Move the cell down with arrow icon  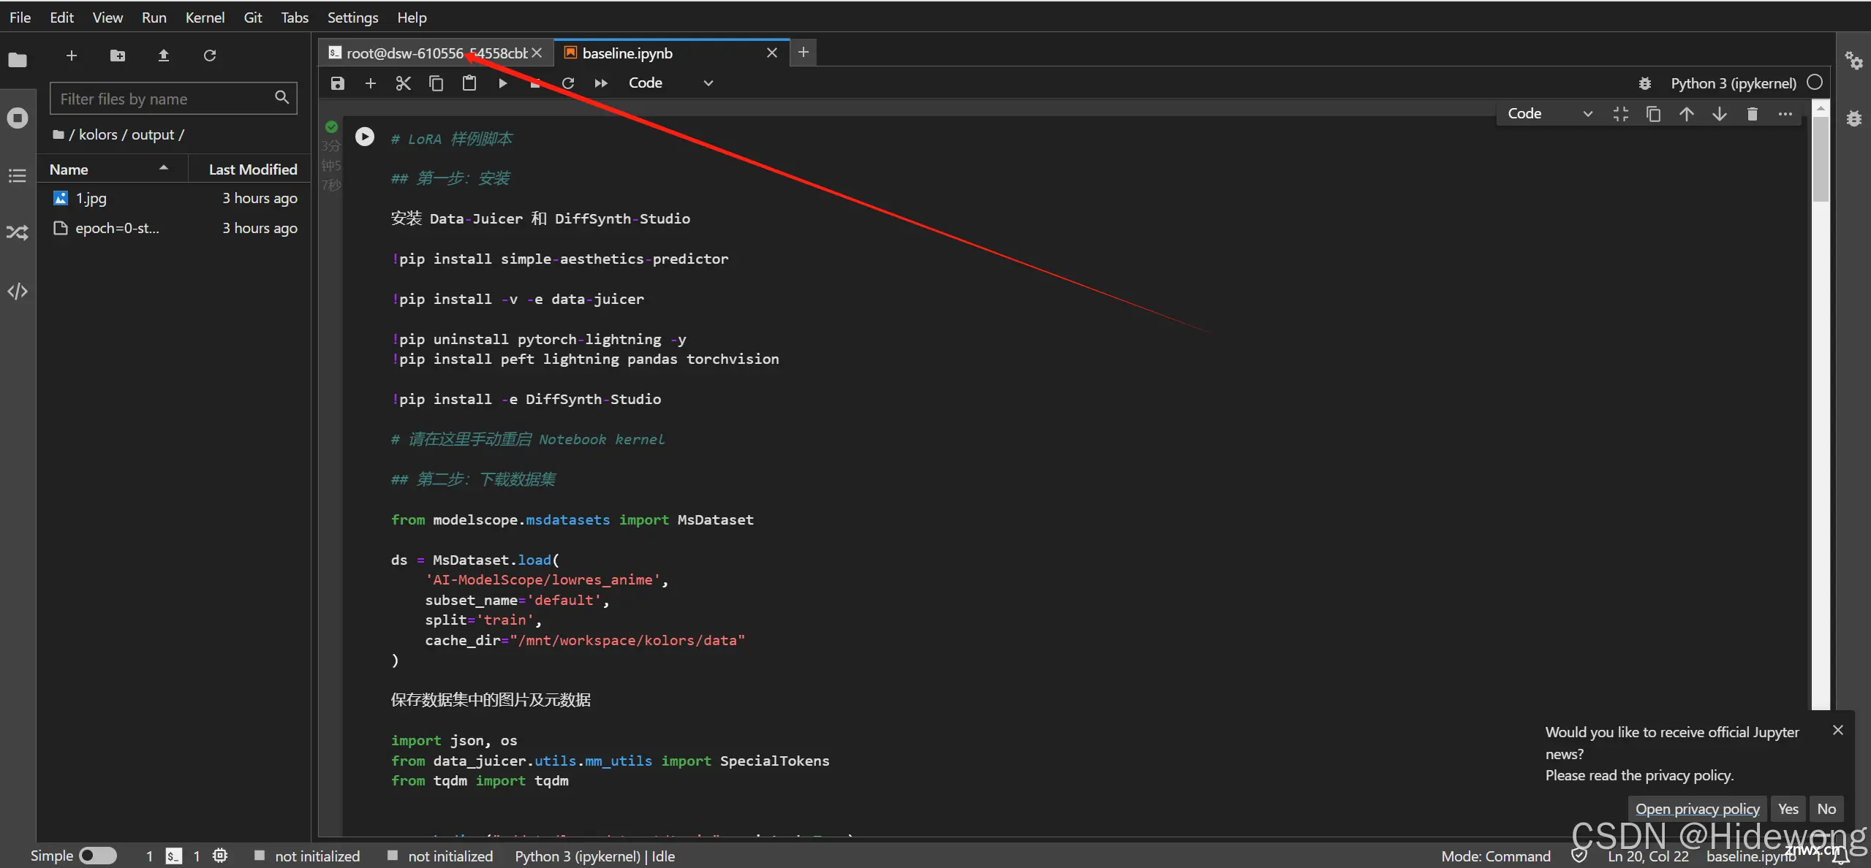(1720, 114)
